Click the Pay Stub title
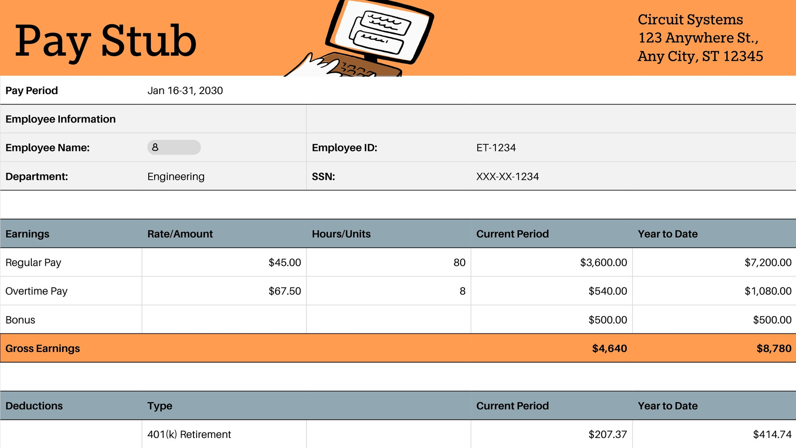This screenshot has width=796, height=448. (105, 41)
